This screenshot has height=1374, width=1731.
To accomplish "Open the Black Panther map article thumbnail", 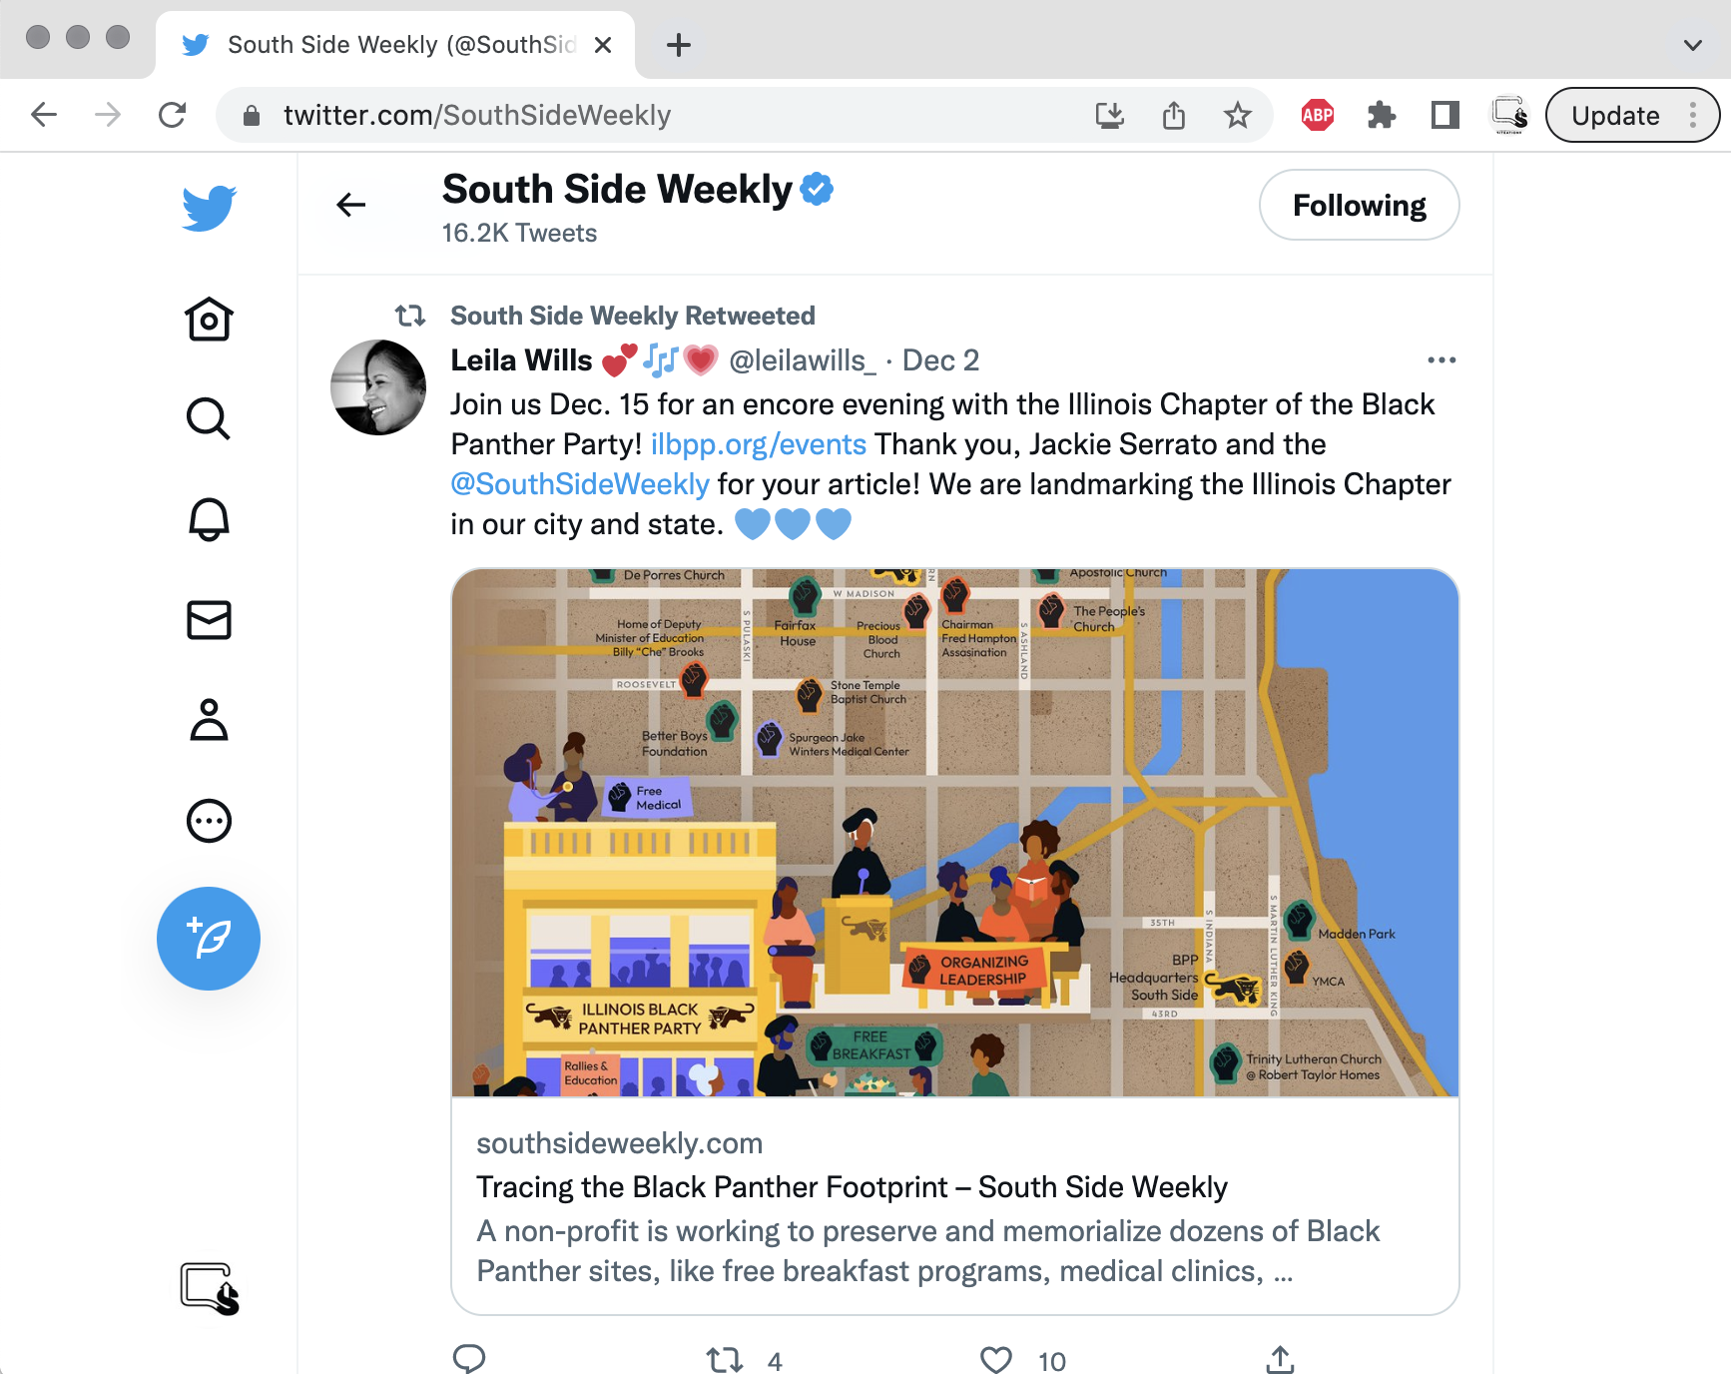I will coord(955,833).
